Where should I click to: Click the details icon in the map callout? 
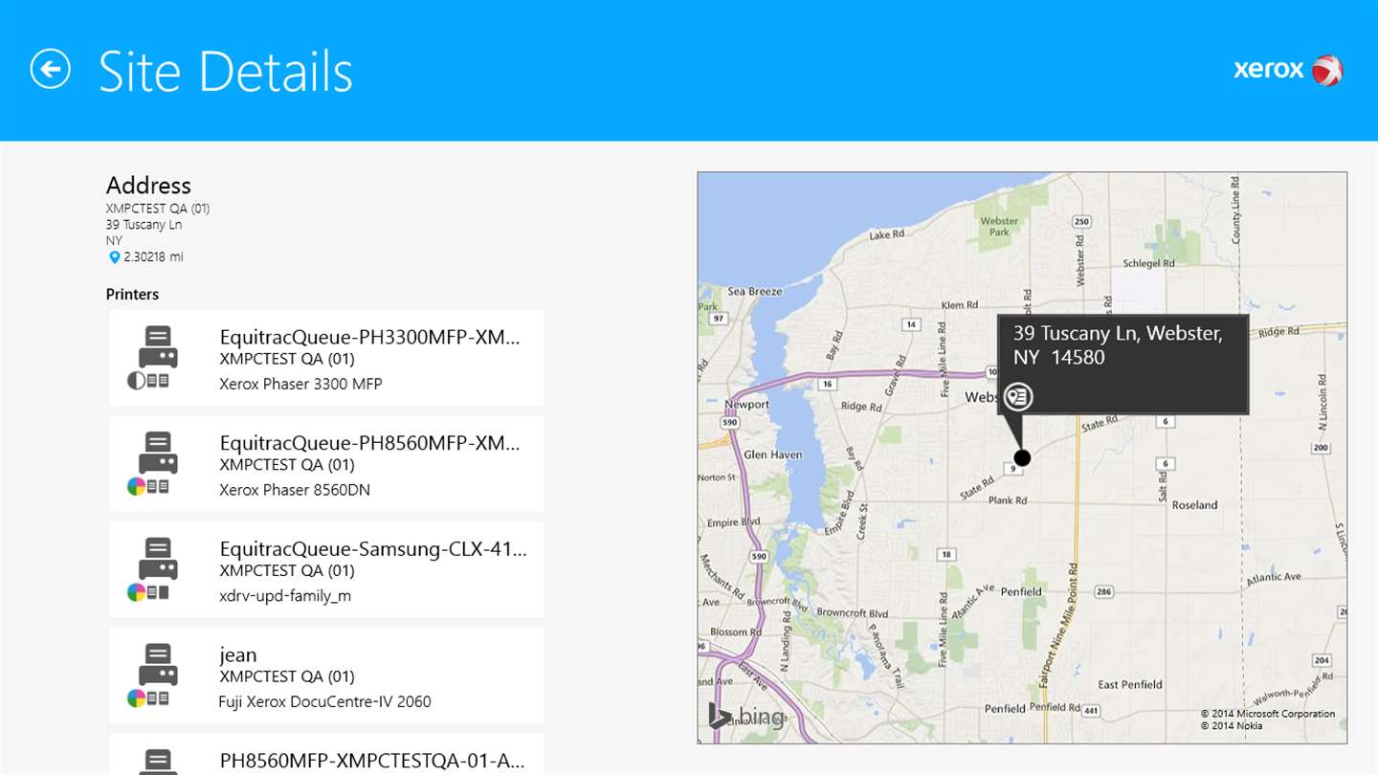(x=1017, y=396)
